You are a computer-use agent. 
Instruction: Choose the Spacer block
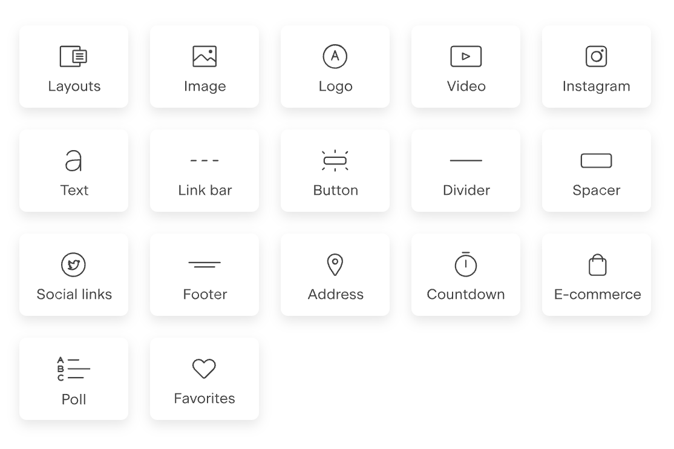pos(596,171)
